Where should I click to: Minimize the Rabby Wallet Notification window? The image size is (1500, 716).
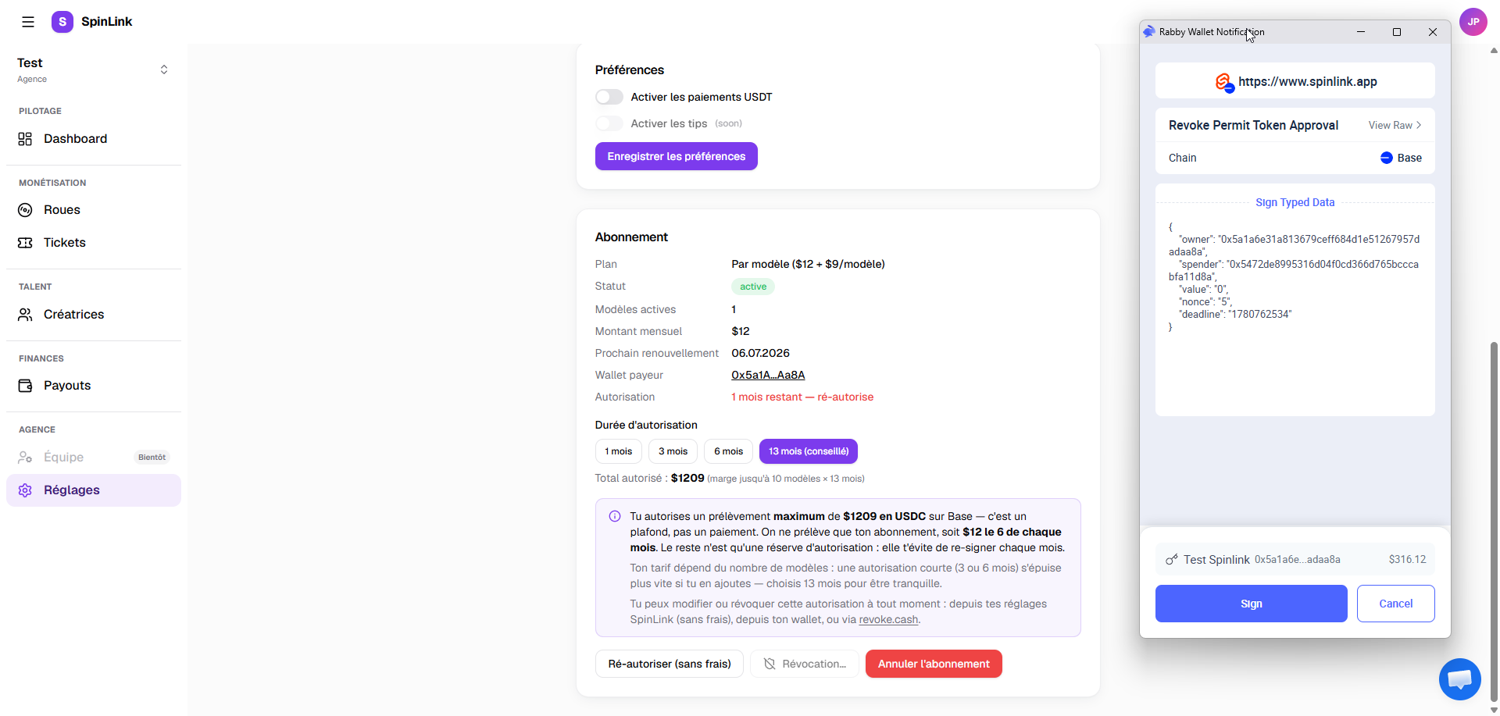coord(1361,32)
